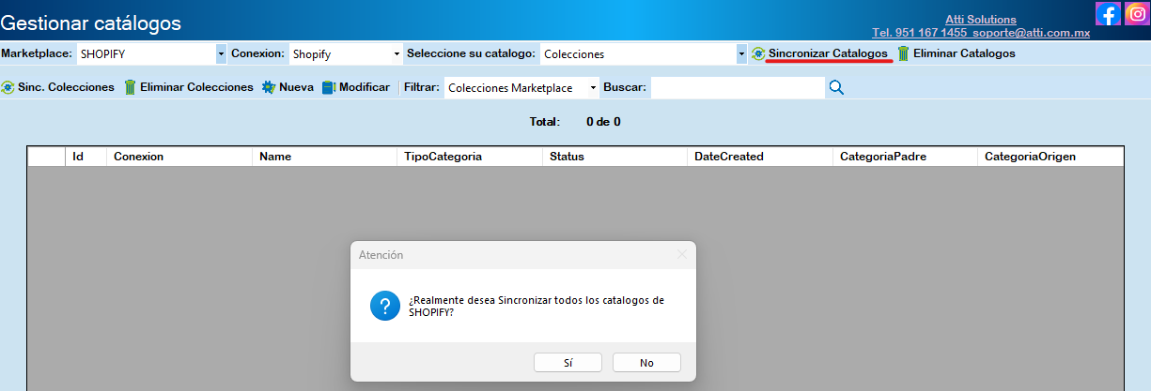
Task: Close the Atención dialog with X
Action: click(682, 254)
